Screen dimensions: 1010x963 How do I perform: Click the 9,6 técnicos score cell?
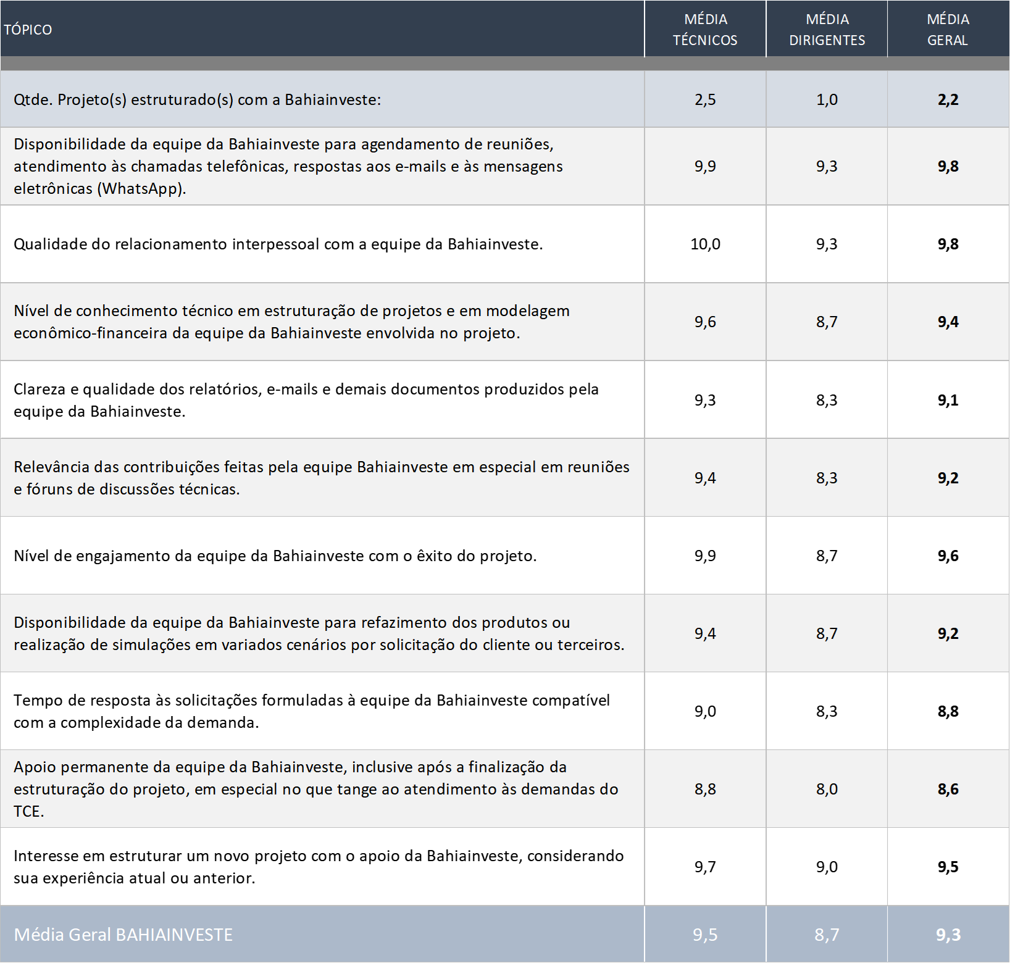pyautogui.click(x=705, y=322)
